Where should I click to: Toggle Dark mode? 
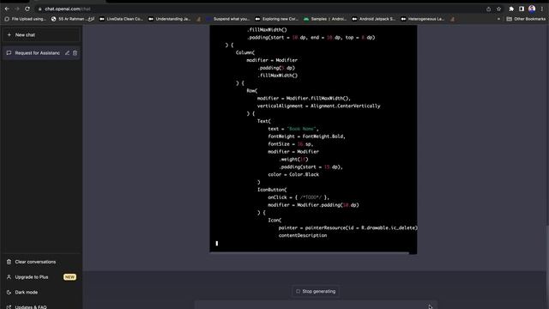(x=41, y=292)
